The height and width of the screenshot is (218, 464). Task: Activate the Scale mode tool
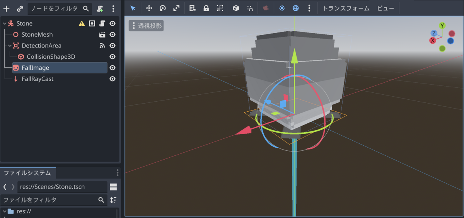click(x=176, y=8)
